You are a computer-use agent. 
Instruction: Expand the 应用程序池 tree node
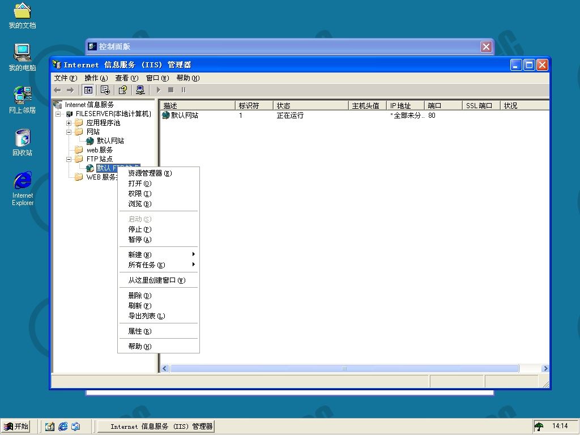69,123
